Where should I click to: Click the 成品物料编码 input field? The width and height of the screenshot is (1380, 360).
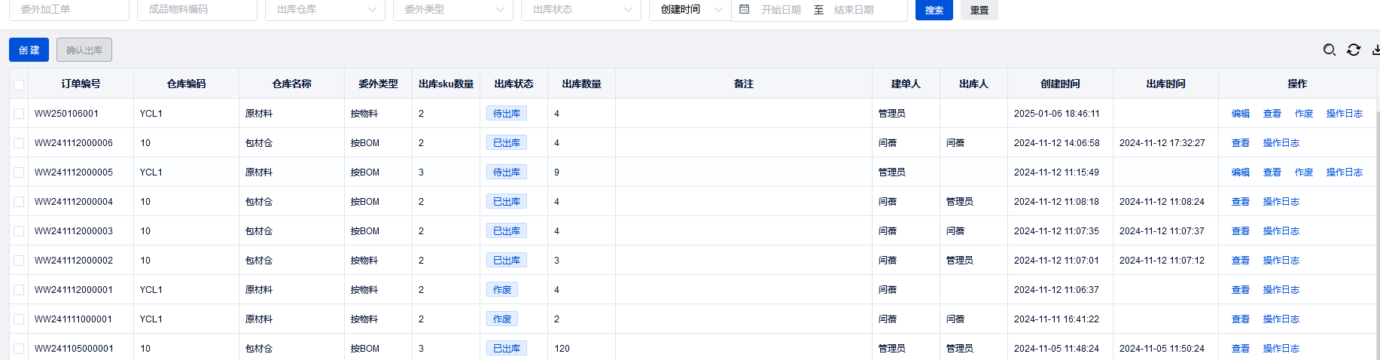[196, 10]
